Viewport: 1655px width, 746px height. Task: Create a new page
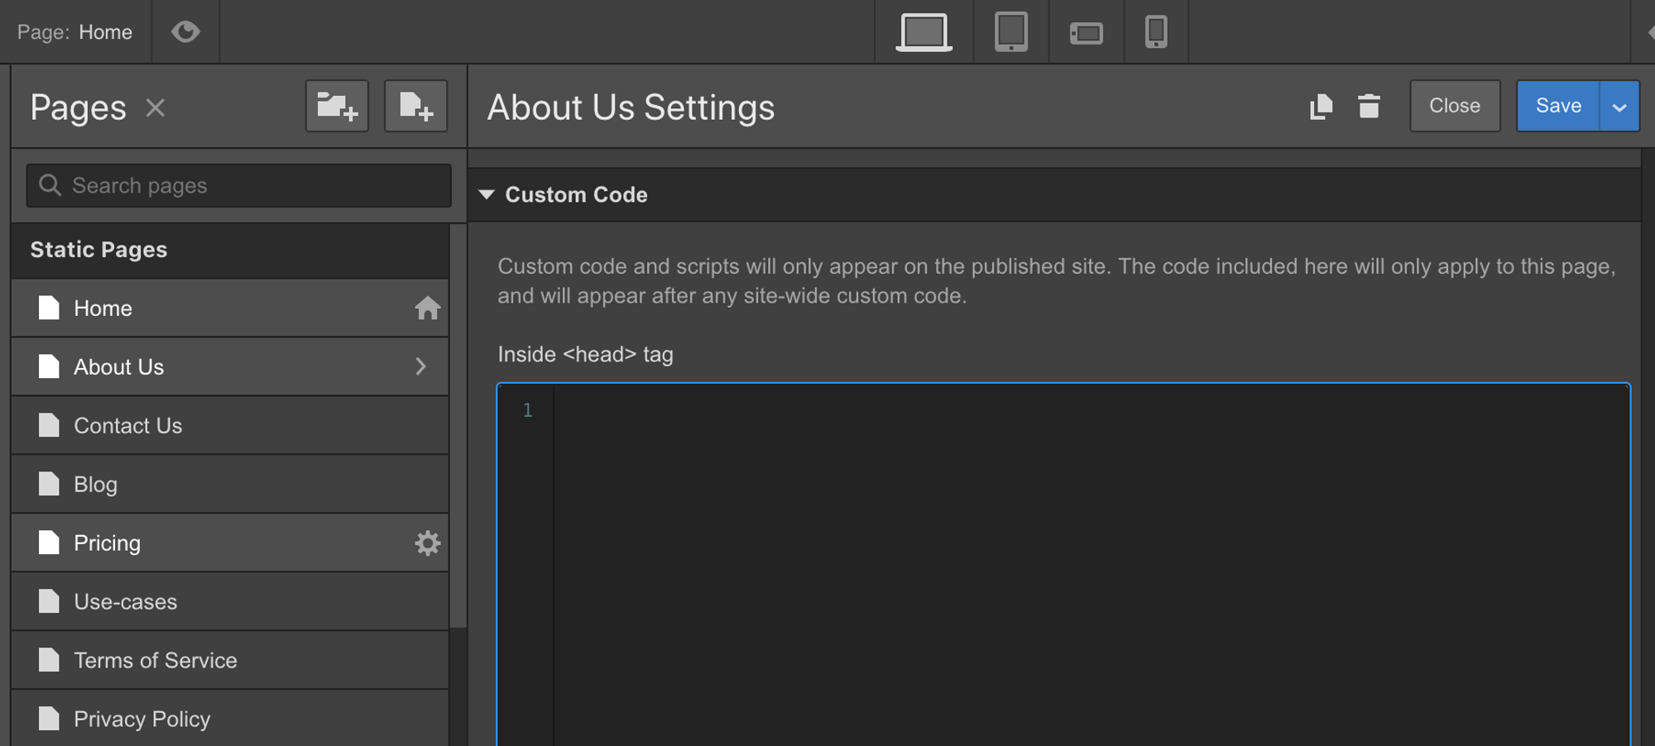415,106
